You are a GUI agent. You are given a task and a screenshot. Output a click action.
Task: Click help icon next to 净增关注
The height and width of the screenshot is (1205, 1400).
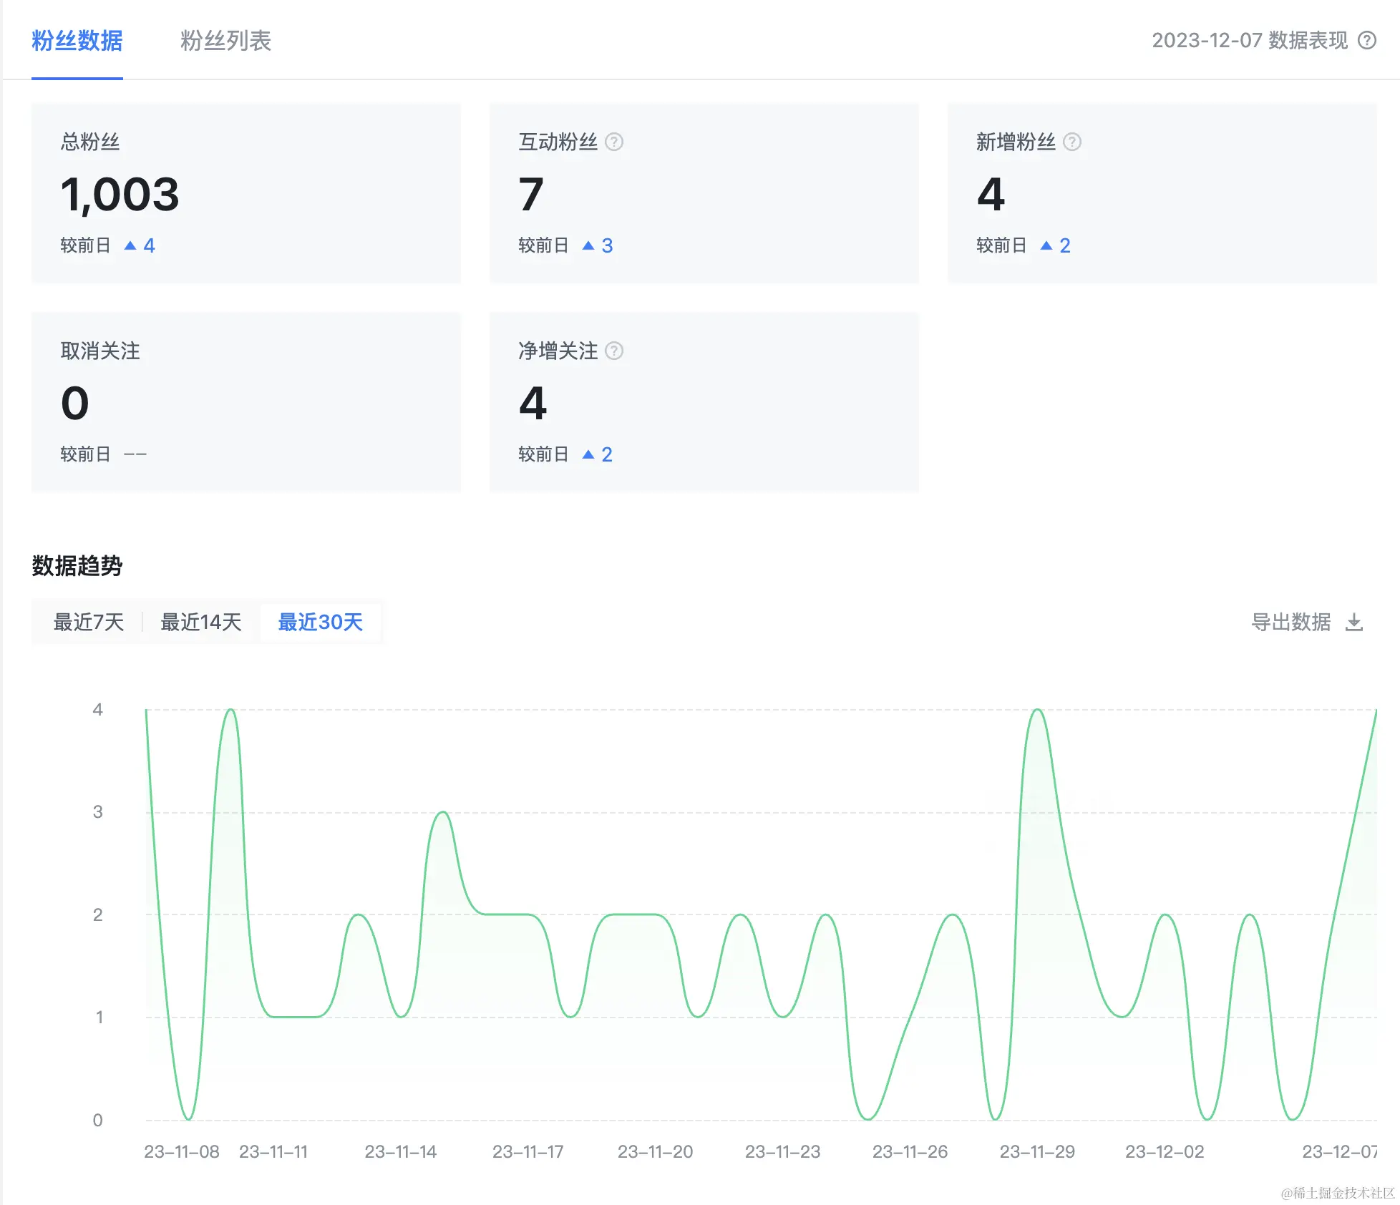pyautogui.click(x=613, y=351)
